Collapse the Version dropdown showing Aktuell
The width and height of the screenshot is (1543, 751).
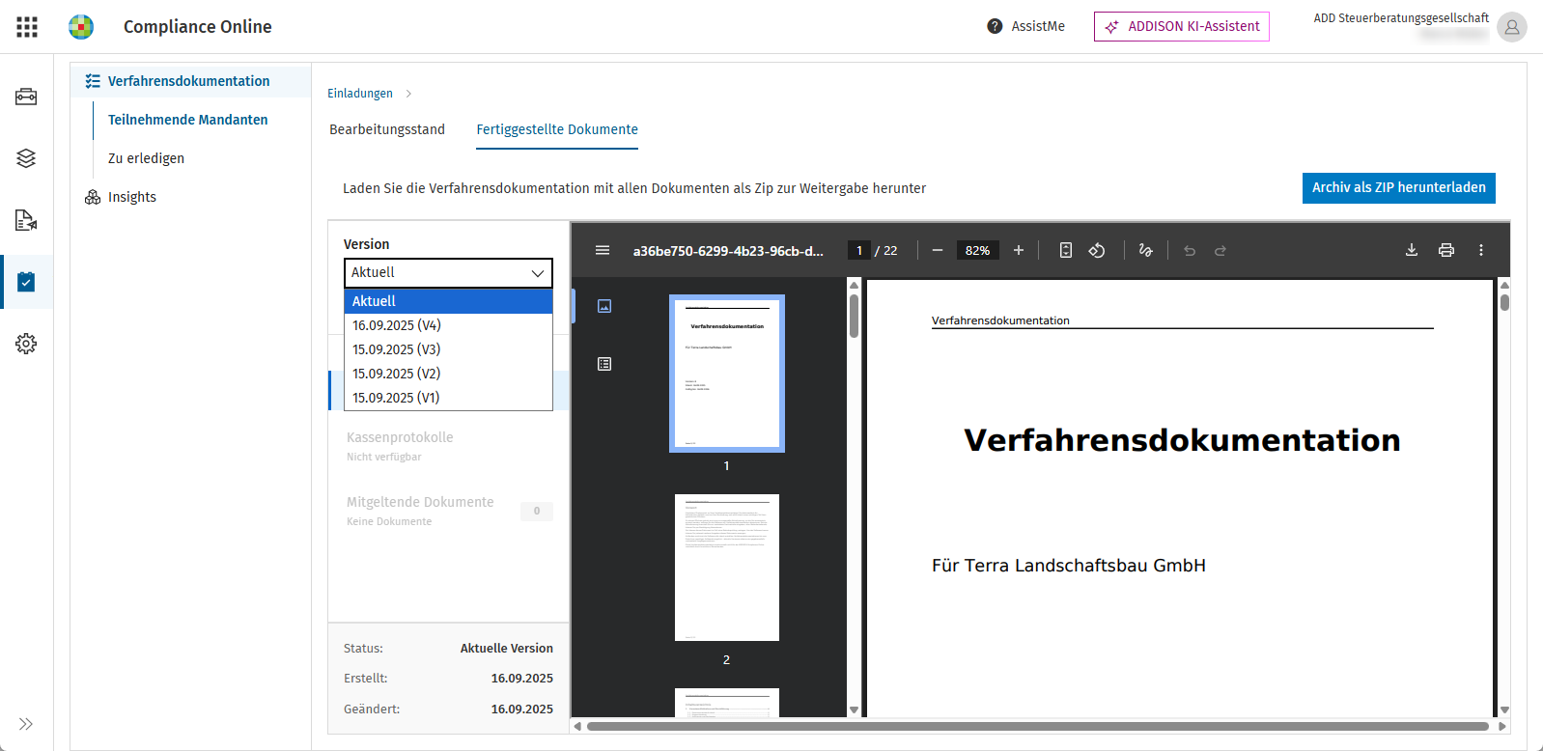coord(448,273)
